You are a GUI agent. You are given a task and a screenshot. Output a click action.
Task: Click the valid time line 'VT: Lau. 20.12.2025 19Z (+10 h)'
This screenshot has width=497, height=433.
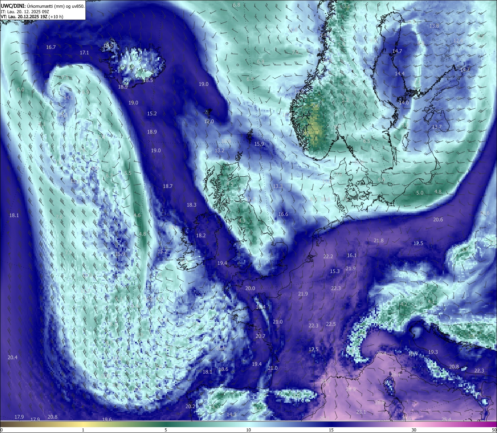point(32,17)
